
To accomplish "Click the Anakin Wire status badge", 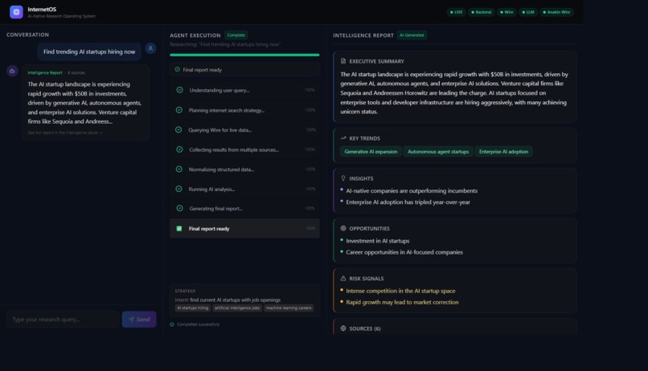I will tap(556, 12).
